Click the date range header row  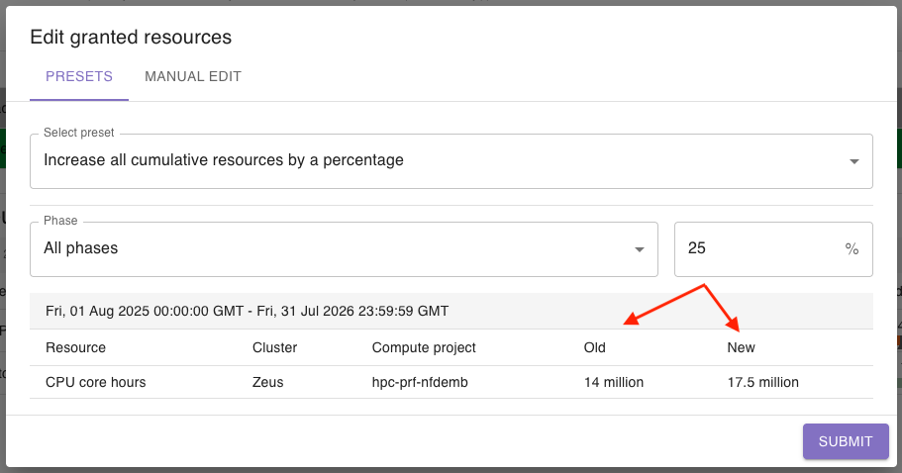pos(248,311)
